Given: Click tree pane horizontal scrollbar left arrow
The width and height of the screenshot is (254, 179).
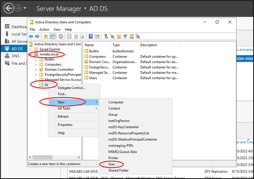Looking at the screenshot, I should 30,157.
